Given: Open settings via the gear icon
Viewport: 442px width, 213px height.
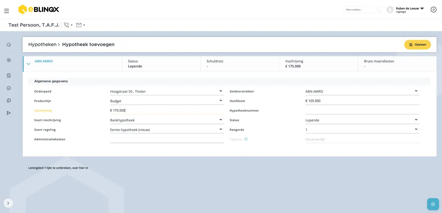Looking at the screenshot, I should 434,10.
